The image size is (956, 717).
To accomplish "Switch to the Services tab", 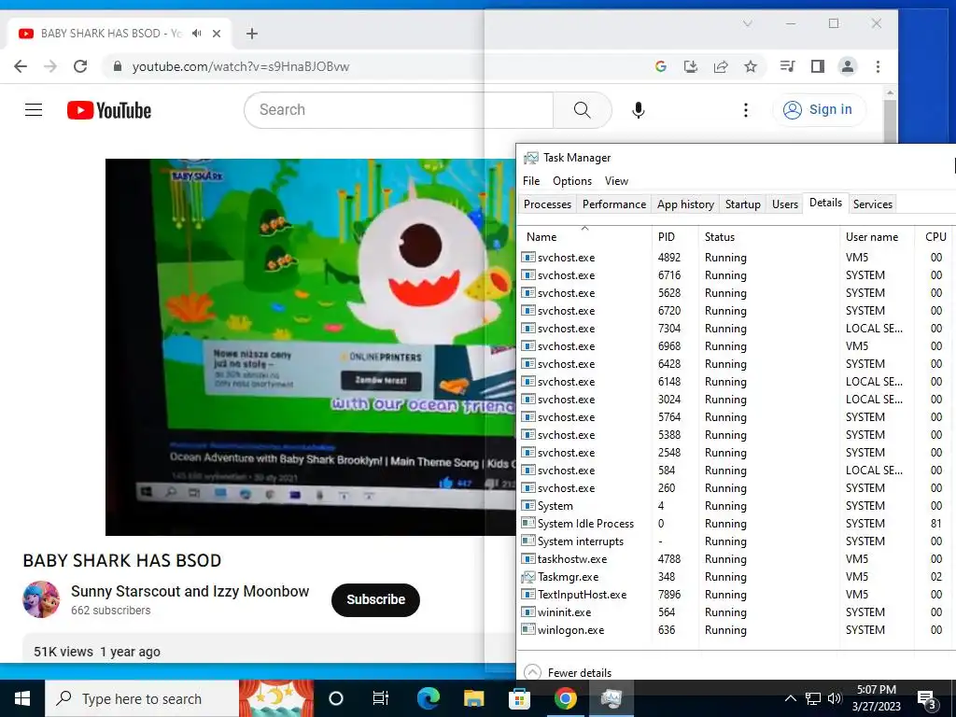I will tap(873, 204).
